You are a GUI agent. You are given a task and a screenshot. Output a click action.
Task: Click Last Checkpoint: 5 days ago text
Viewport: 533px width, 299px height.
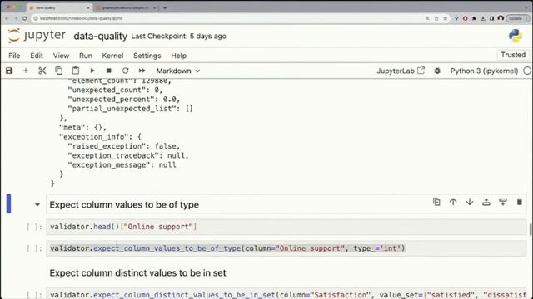point(178,37)
